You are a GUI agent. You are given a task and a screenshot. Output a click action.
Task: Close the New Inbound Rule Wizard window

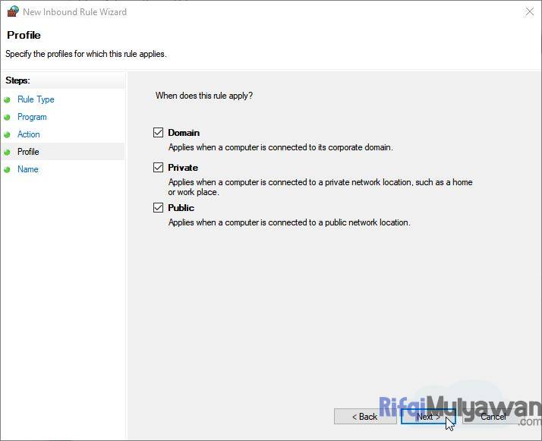tap(529, 12)
